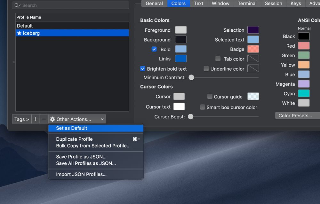This screenshot has width=320, height=204.
Task: Open the Background color swatch
Action: (181, 40)
